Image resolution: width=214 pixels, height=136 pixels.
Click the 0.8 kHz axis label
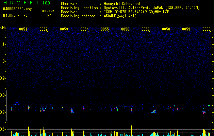[x=3, y=95]
